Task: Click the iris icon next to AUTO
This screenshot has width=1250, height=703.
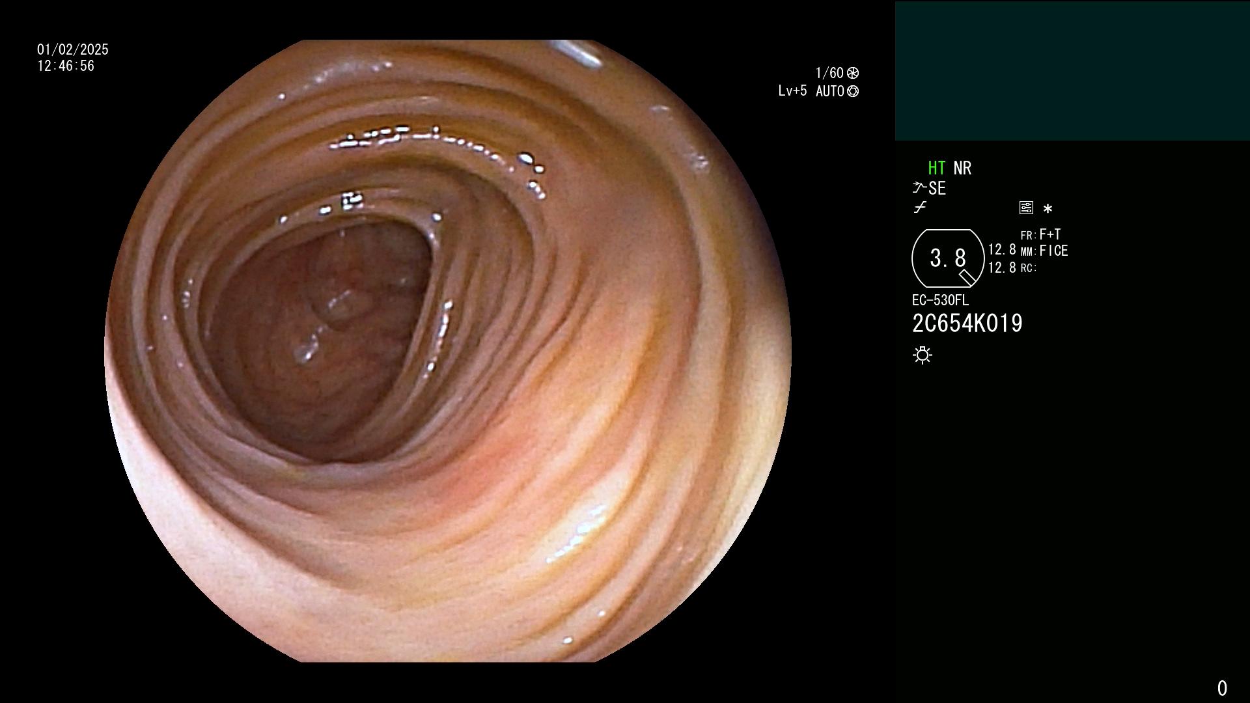Action: [x=853, y=91]
